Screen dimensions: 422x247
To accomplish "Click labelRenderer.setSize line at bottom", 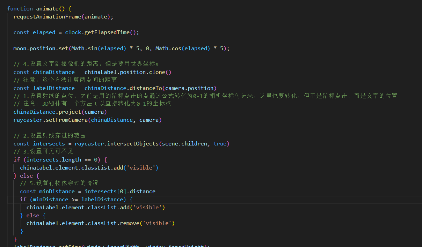I will coord(112,245).
